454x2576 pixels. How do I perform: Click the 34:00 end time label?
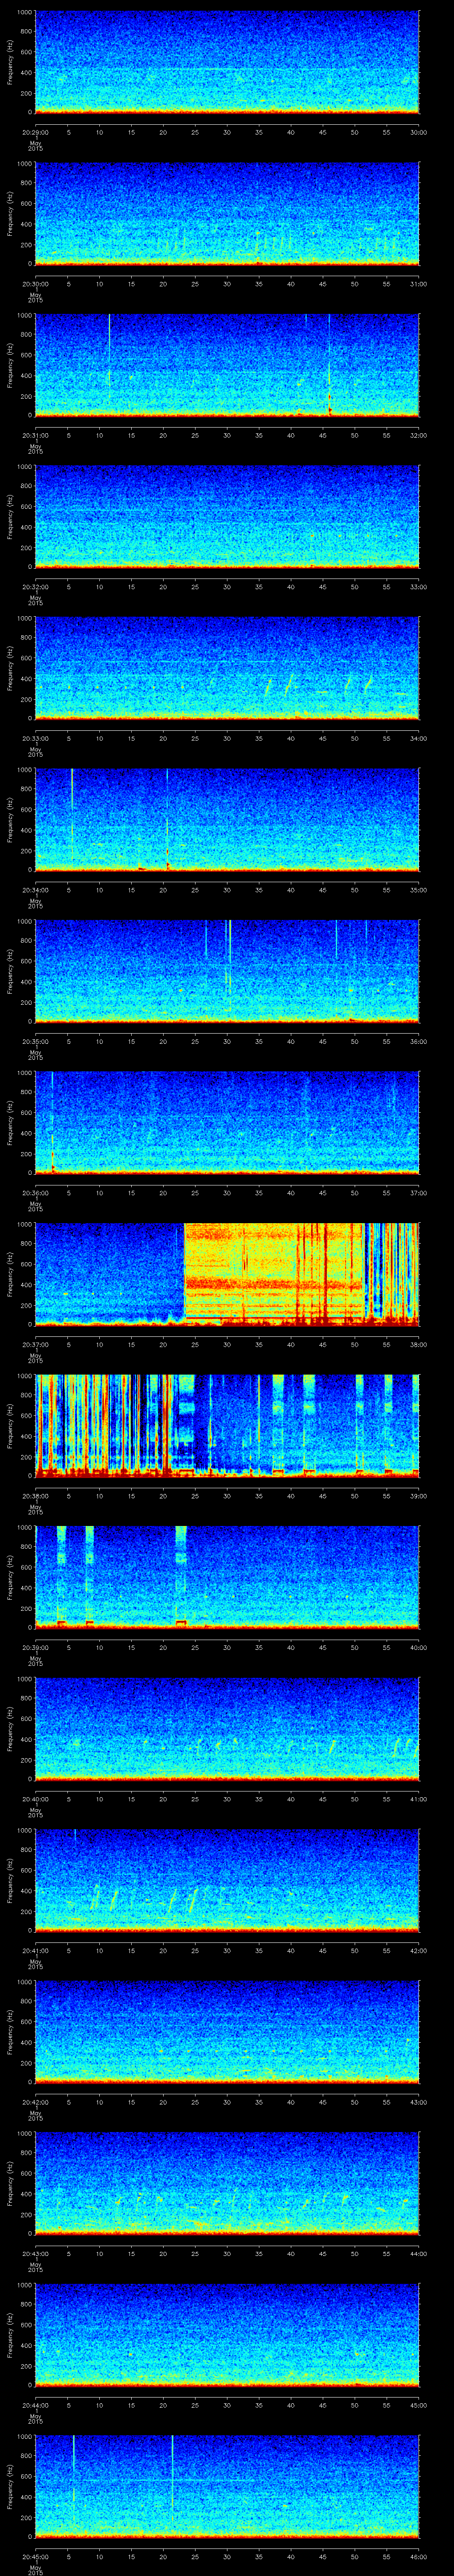point(418,738)
